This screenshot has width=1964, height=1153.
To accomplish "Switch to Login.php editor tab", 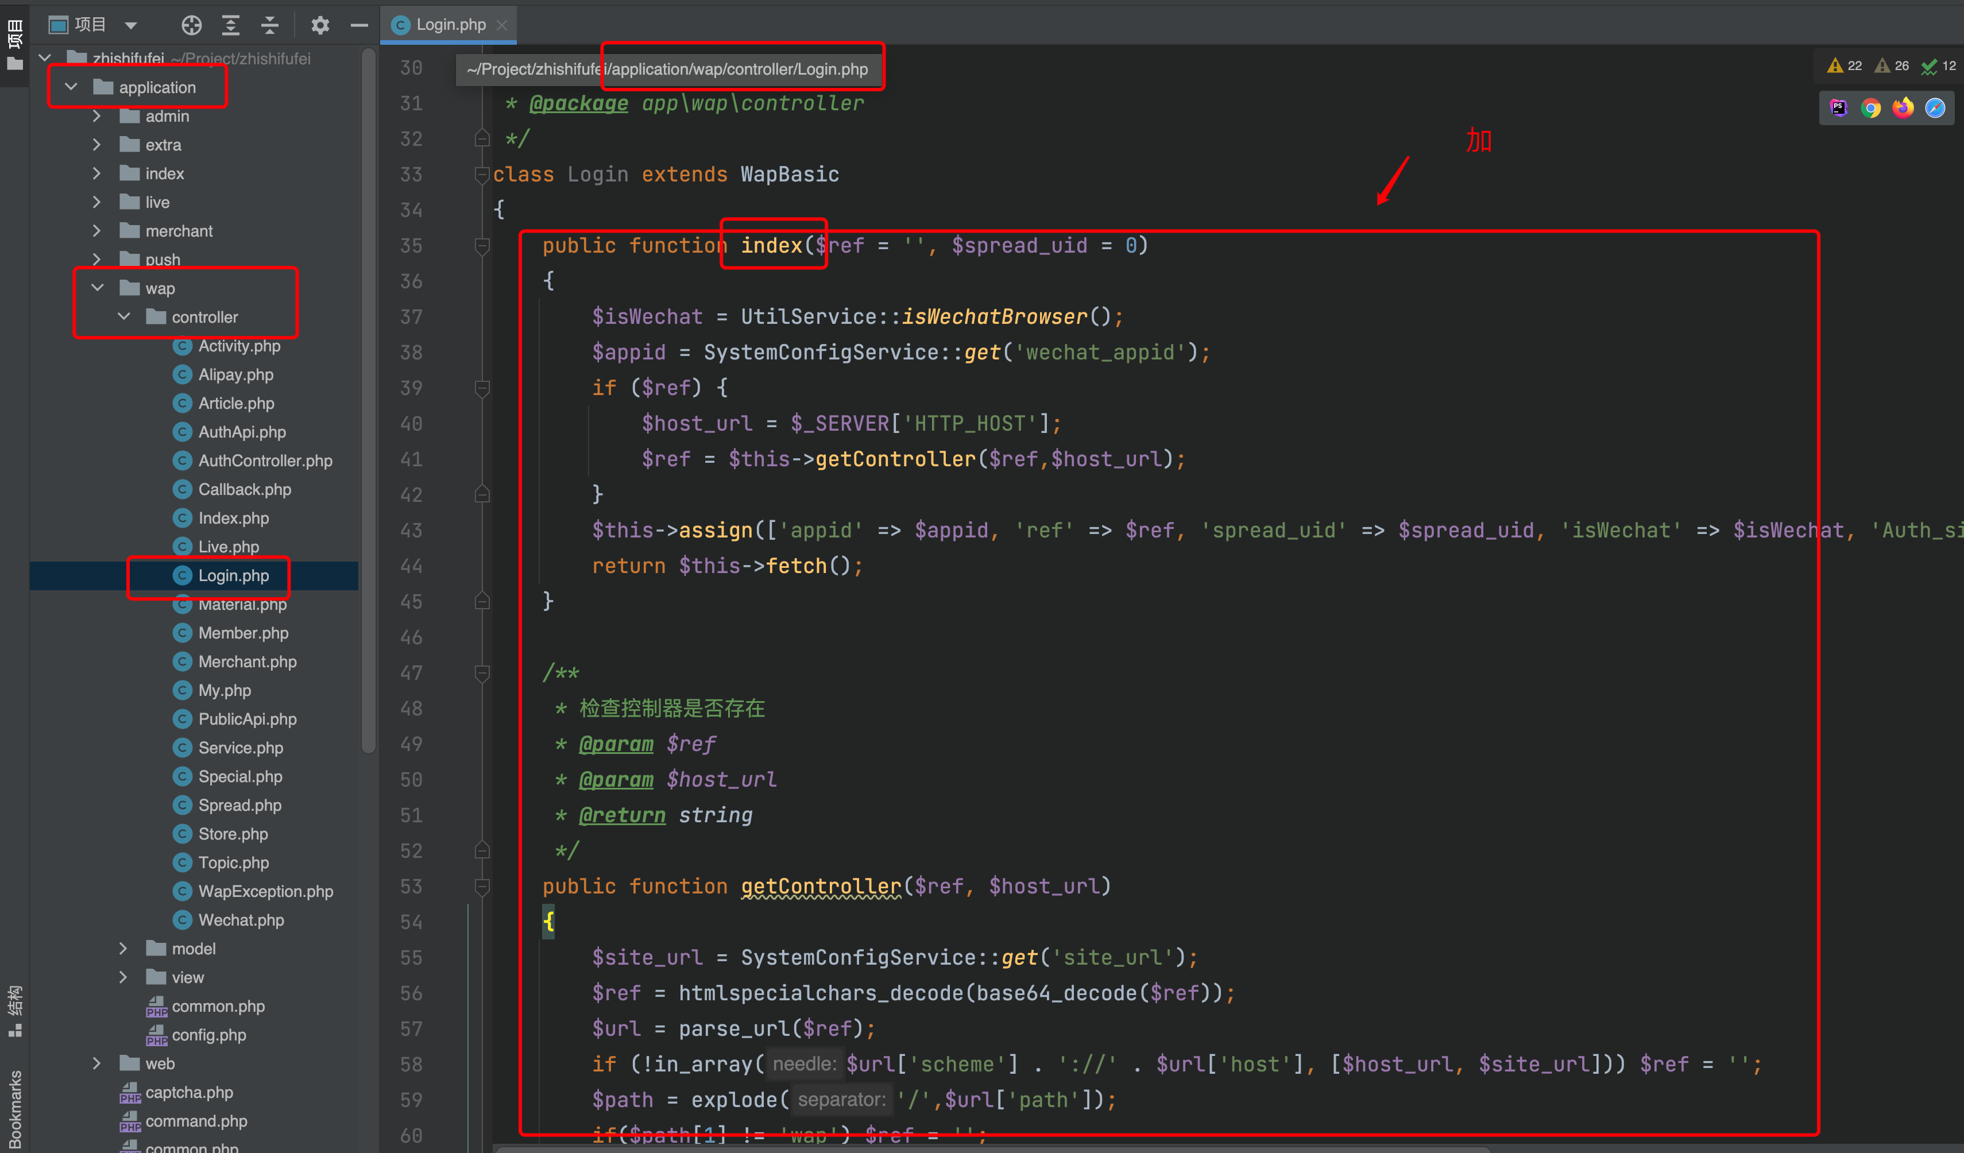I will point(450,25).
